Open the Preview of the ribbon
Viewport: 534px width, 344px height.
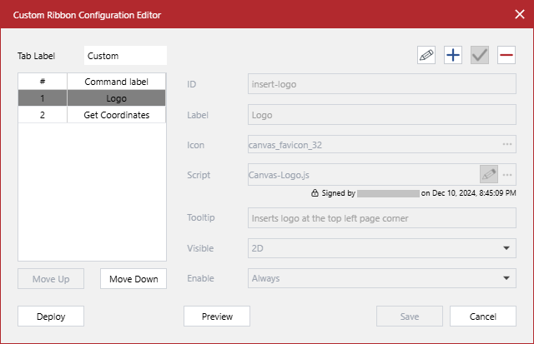(x=217, y=317)
